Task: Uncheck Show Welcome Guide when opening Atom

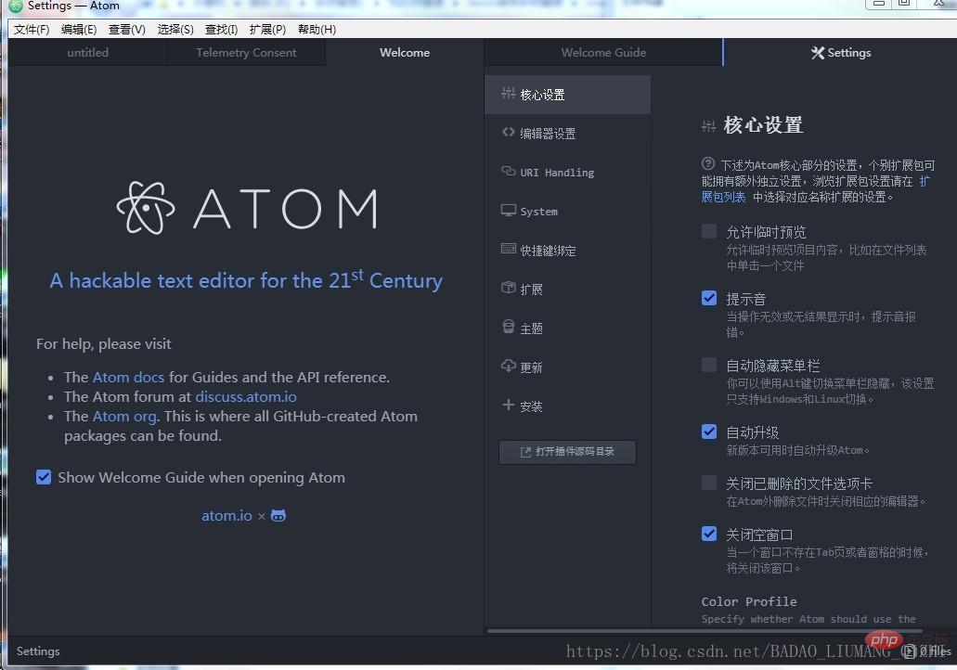Action: 44,477
